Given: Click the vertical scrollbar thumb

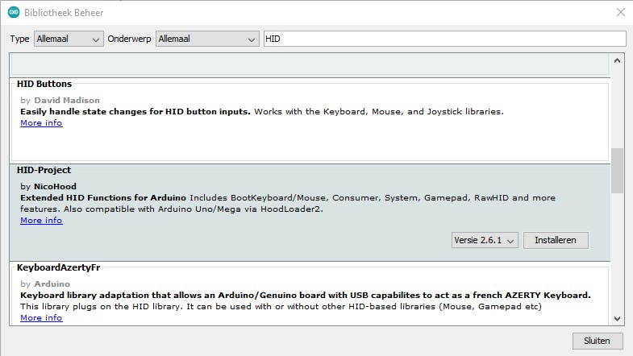Looking at the screenshot, I should 618,170.
